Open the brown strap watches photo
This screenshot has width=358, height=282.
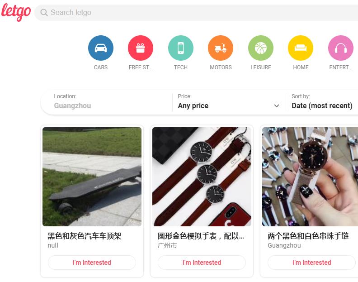[x=202, y=177]
